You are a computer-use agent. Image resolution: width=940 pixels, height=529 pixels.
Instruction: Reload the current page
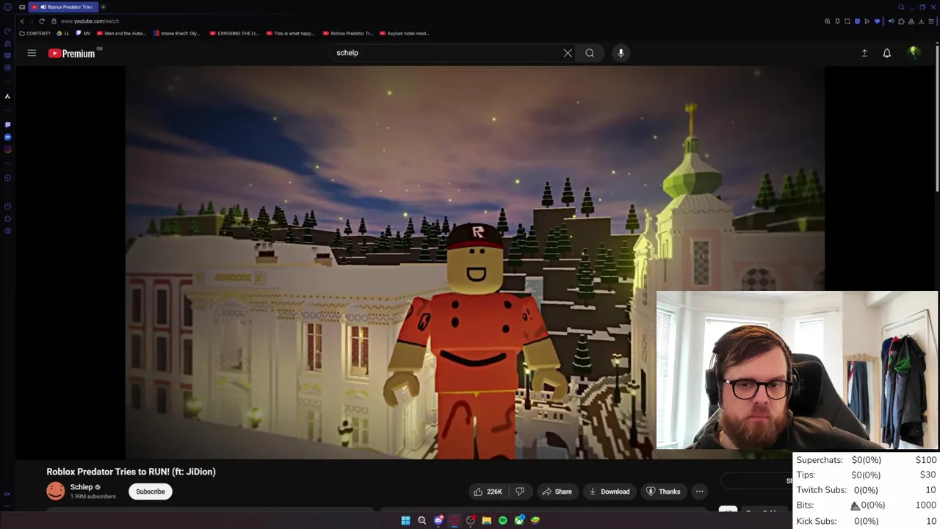[42, 21]
